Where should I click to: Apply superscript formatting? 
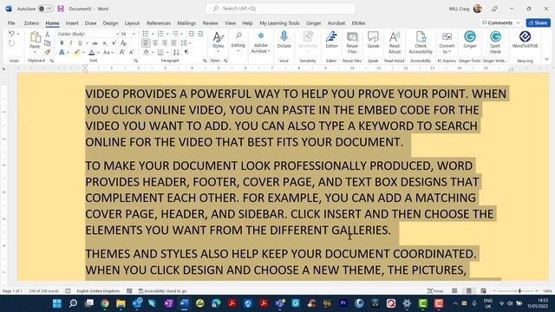click(x=114, y=43)
